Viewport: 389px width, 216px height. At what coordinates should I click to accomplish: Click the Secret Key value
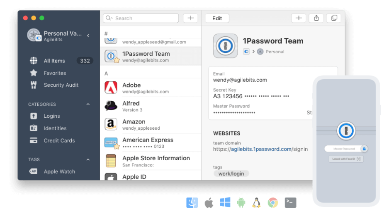pyautogui.click(x=251, y=96)
